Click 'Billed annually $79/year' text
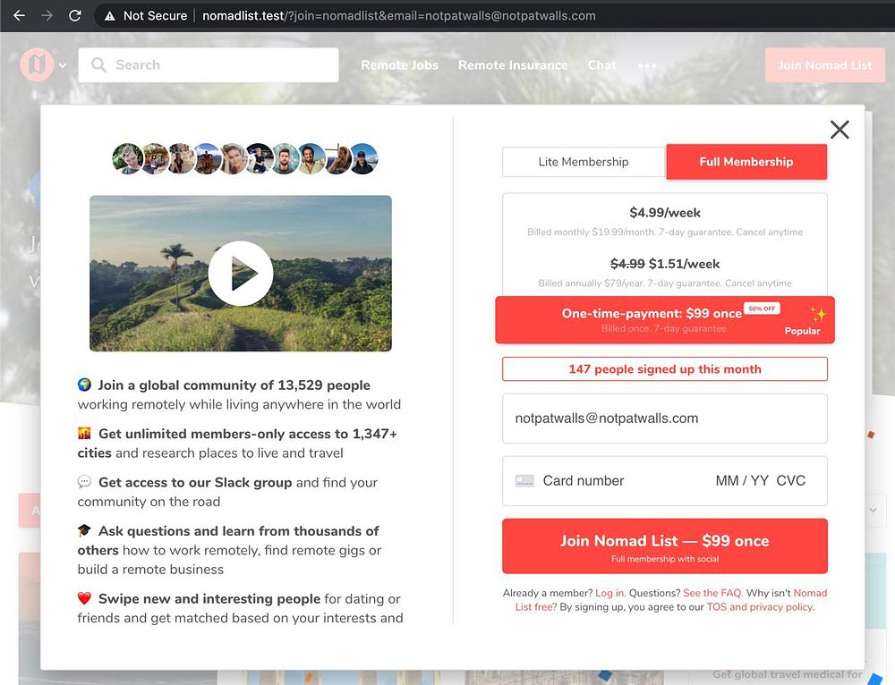The width and height of the screenshot is (895, 685). (x=592, y=283)
